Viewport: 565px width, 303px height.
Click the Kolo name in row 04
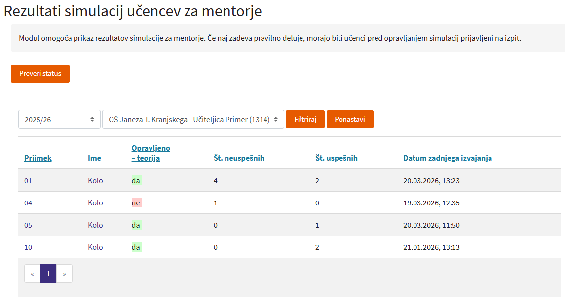(95, 203)
